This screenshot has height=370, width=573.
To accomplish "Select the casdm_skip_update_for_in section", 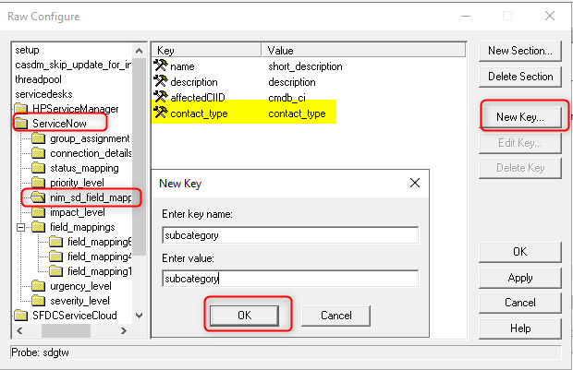I will (73, 65).
